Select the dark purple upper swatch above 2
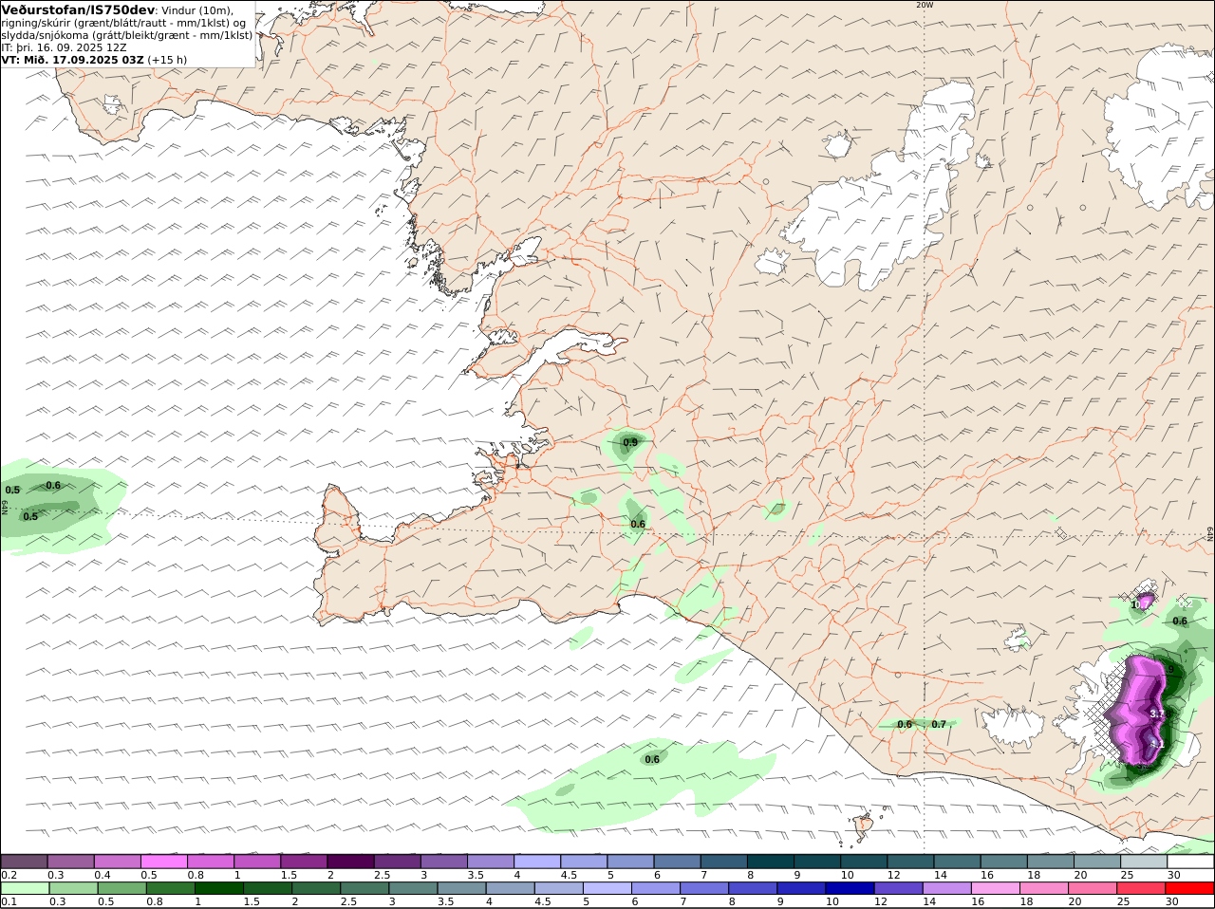The height and width of the screenshot is (909, 1215). click(350, 862)
